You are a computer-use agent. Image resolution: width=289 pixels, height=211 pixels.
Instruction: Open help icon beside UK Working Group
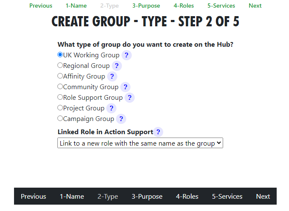click(127, 55)
